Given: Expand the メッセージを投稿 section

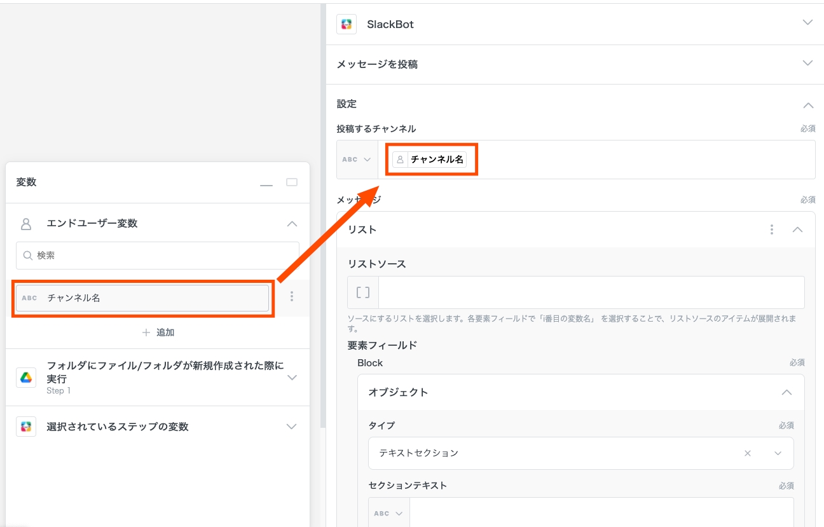Looking at the screenshot, I should [807, 64].
